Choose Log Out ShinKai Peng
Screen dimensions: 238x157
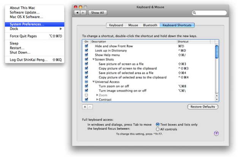pos(35,60)
